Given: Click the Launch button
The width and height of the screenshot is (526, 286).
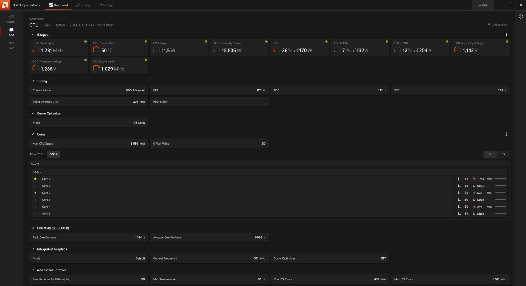Looking at the screenshot, I should coord(483,5).
